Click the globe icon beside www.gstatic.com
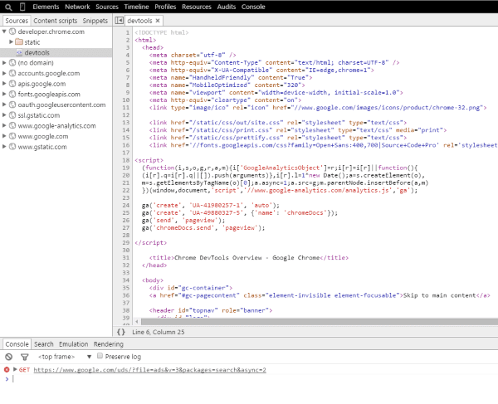The height and width of the screenshot is (404, 498). [x=12, y=147]
